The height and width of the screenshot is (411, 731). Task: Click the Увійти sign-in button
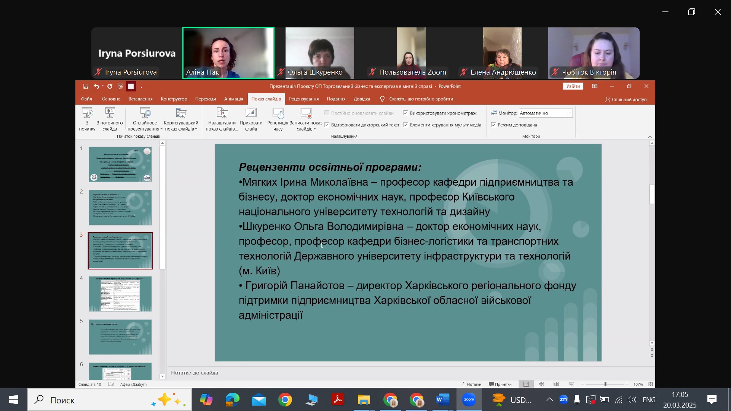coord(573,86)
